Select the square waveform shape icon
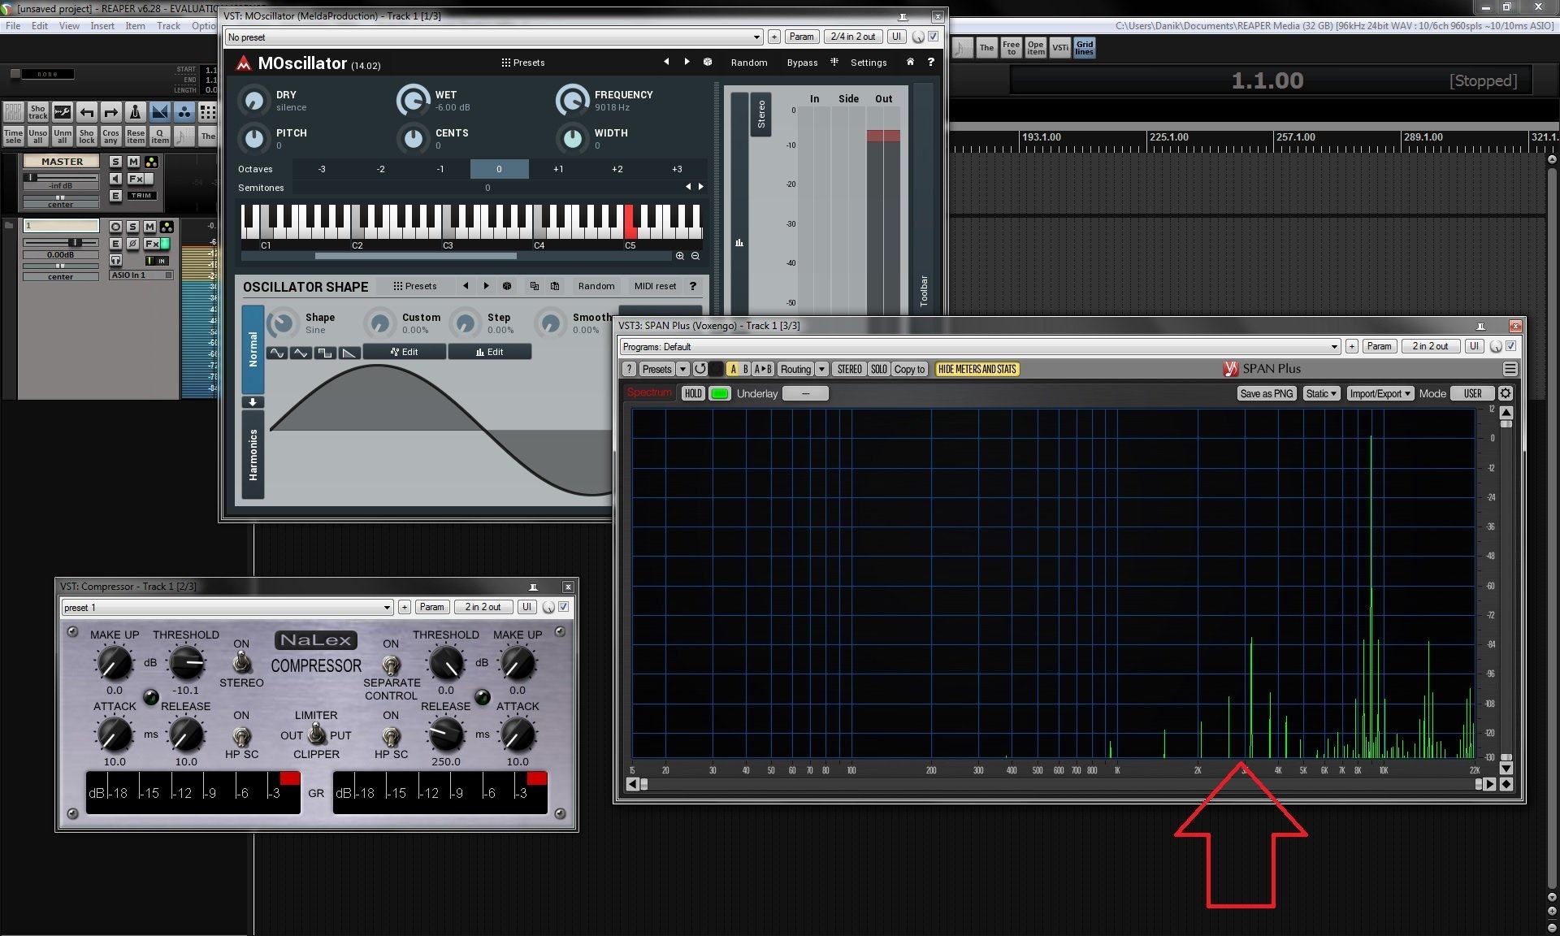 coord(325,352)
